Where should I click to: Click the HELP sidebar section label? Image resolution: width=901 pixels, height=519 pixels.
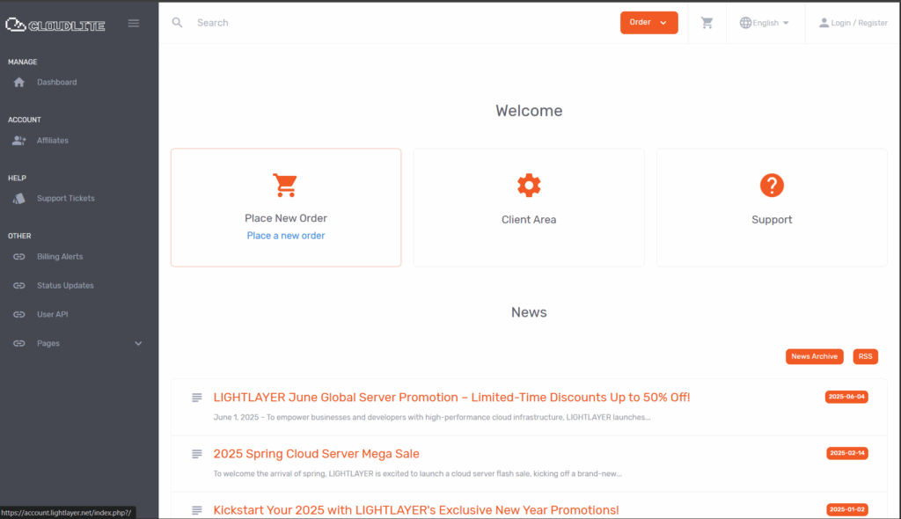point(17,179)
